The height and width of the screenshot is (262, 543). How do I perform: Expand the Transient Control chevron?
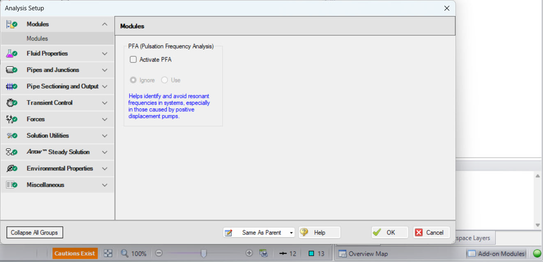point(105,103)
